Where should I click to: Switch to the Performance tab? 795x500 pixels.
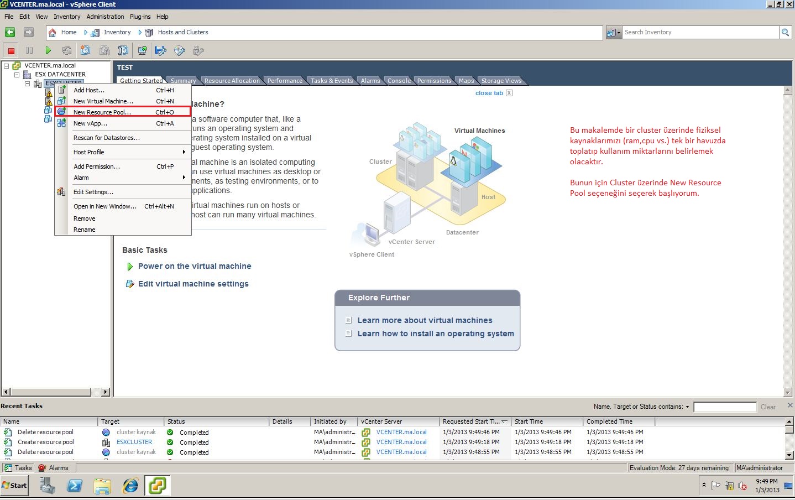pos(285,81)
